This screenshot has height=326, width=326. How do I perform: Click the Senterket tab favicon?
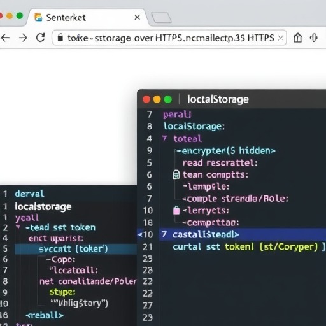point(38,17)
